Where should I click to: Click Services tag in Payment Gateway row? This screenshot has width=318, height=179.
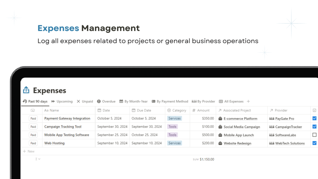[174, 118]
